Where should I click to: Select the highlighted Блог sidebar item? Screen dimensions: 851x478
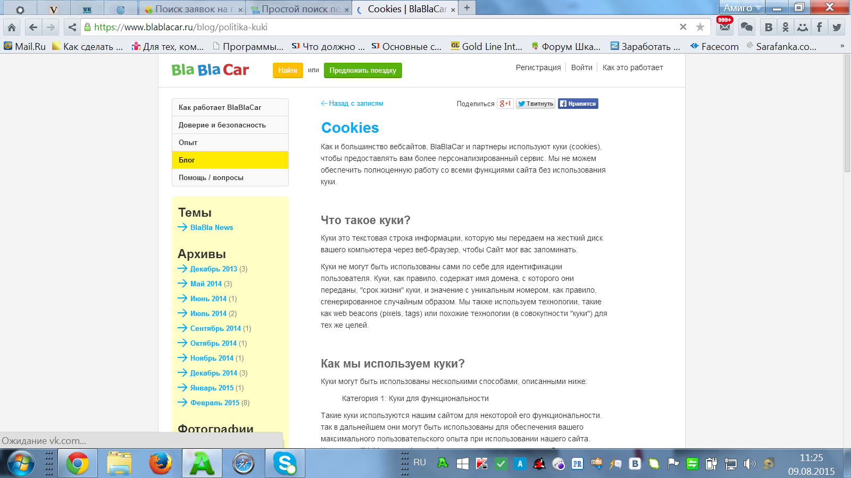pyautogui.click(x=230, y=160)
